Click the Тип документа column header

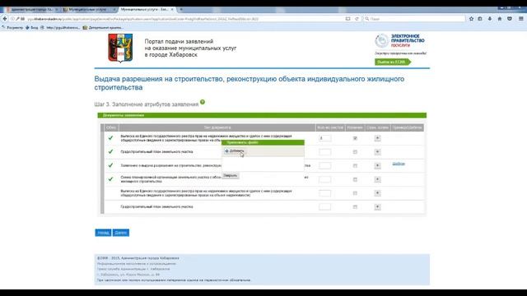pos(217,127)
